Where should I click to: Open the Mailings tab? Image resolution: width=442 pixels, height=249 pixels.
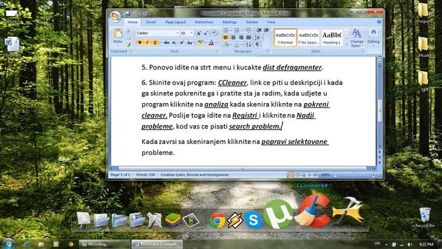pyautogui.click(x=229, y=22)
